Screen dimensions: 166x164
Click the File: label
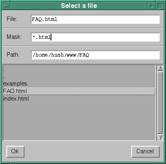click(12, 19)
